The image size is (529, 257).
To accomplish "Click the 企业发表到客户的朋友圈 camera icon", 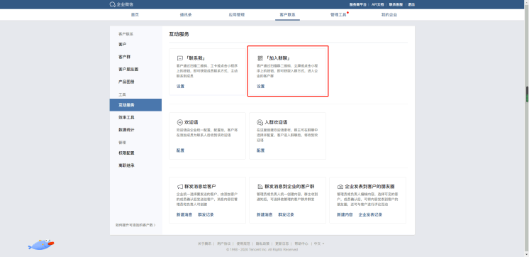I will [340, 187].
